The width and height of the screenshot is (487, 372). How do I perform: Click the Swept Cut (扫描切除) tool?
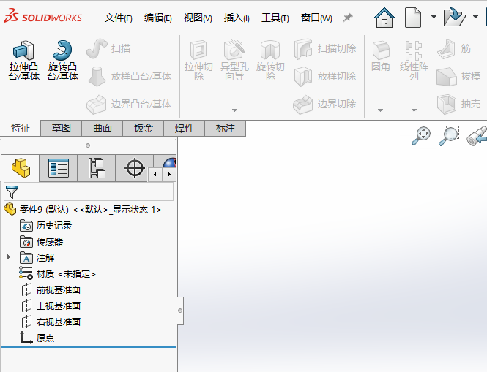[x=325, y=49]
